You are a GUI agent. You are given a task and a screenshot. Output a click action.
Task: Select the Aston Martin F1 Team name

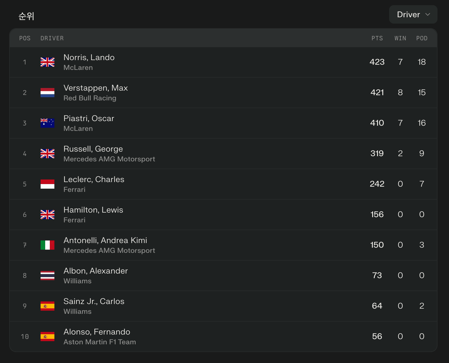pyautogui.click(x=100, y=342)
